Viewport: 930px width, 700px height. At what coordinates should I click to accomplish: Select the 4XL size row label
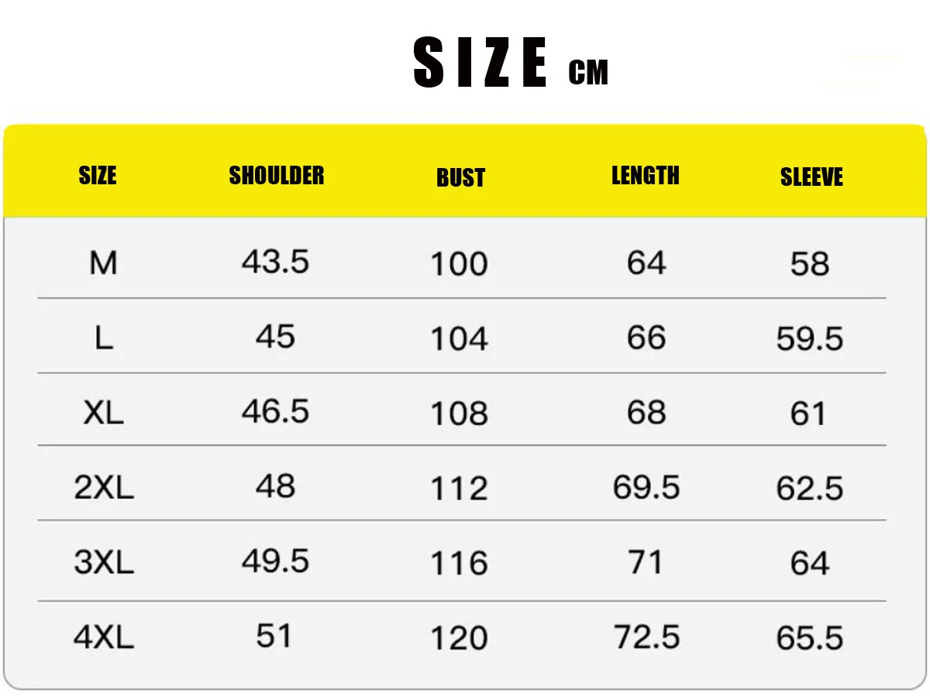click(104, 637)
